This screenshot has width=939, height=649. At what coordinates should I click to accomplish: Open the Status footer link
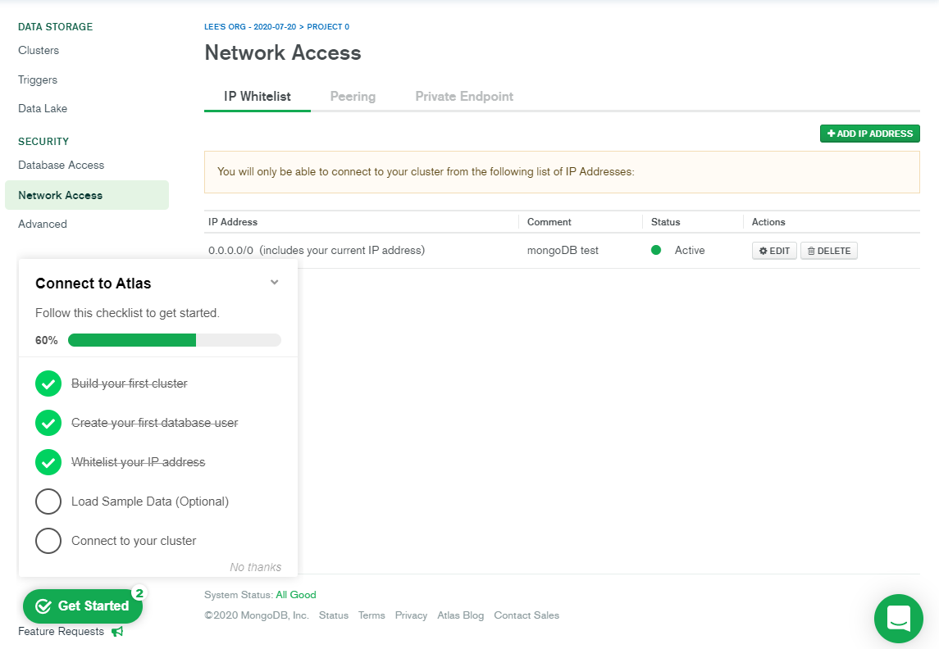point(334,615)
